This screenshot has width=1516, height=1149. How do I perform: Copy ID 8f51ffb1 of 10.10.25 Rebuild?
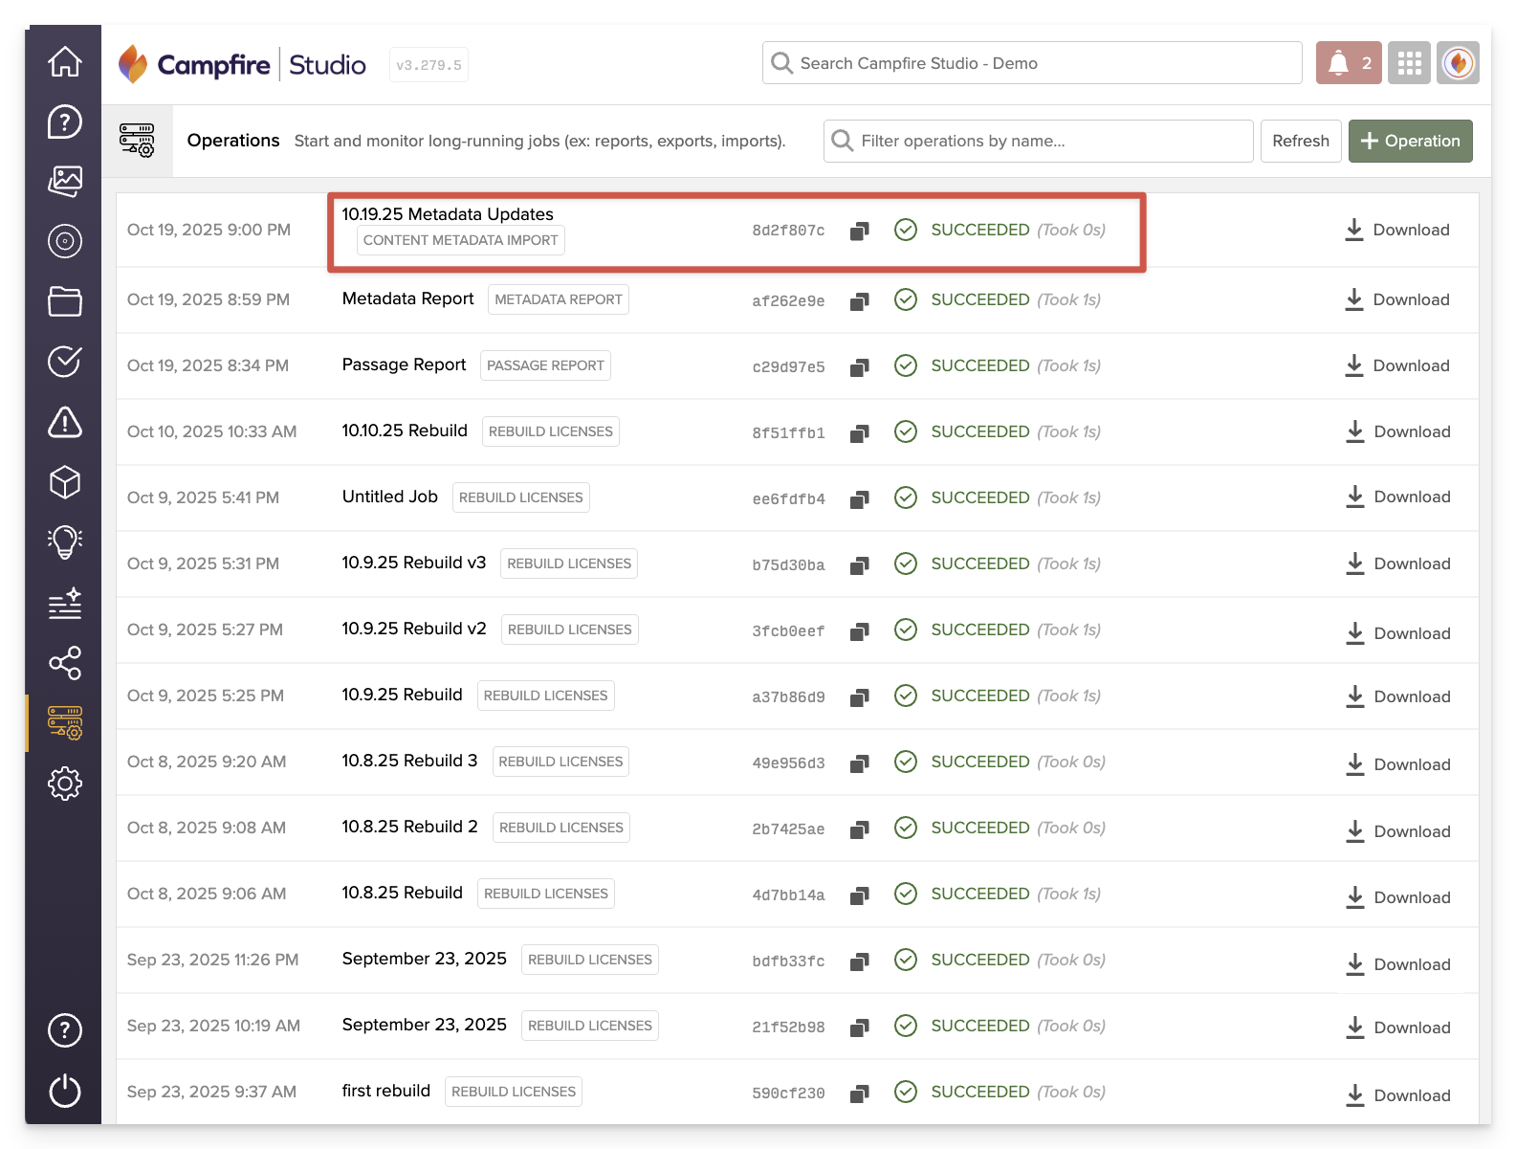859,433
